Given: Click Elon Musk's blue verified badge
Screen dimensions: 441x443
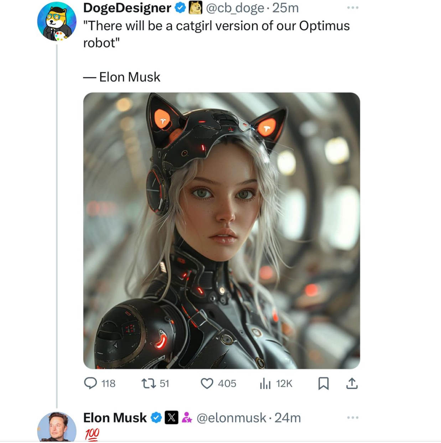Looking at the screenshot, I should 156,417.
